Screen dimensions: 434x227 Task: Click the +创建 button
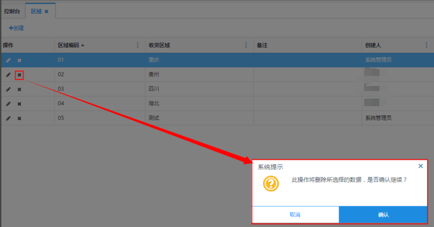pyautogui.click(x=16, y=28)
